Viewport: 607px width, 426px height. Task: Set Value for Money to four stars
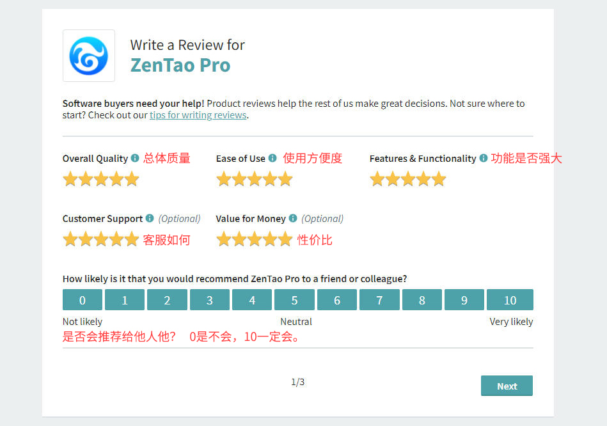(270, 239)
